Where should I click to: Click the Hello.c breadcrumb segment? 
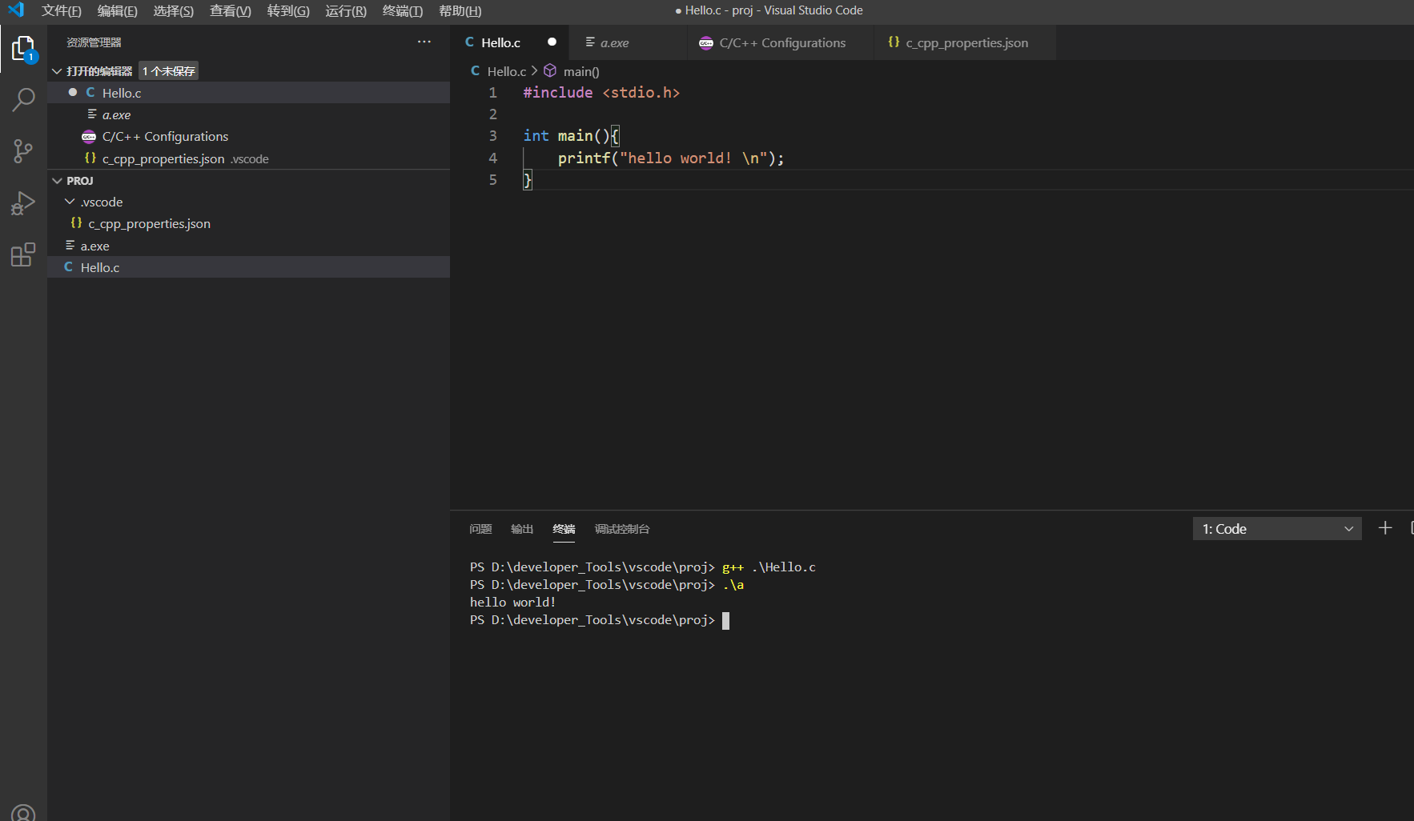(507, 71)
